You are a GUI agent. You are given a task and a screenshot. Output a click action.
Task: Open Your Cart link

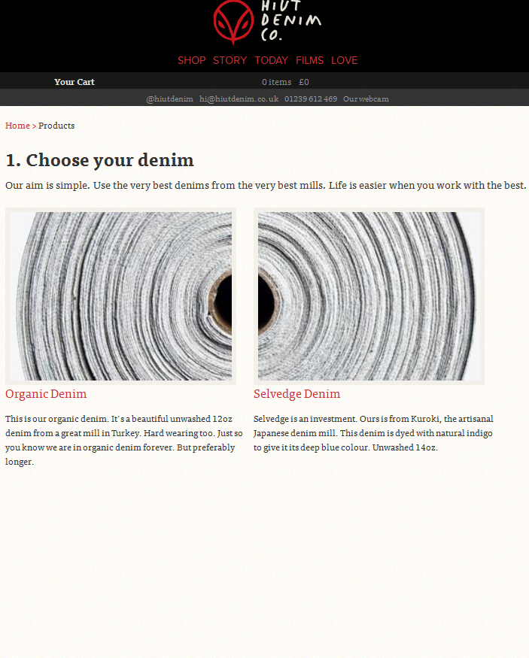click(74, 82)
